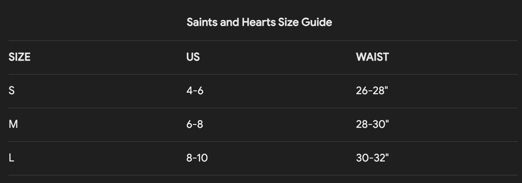
Task: Click the divider line beneath the title
Action: click(x=261, y=41)
